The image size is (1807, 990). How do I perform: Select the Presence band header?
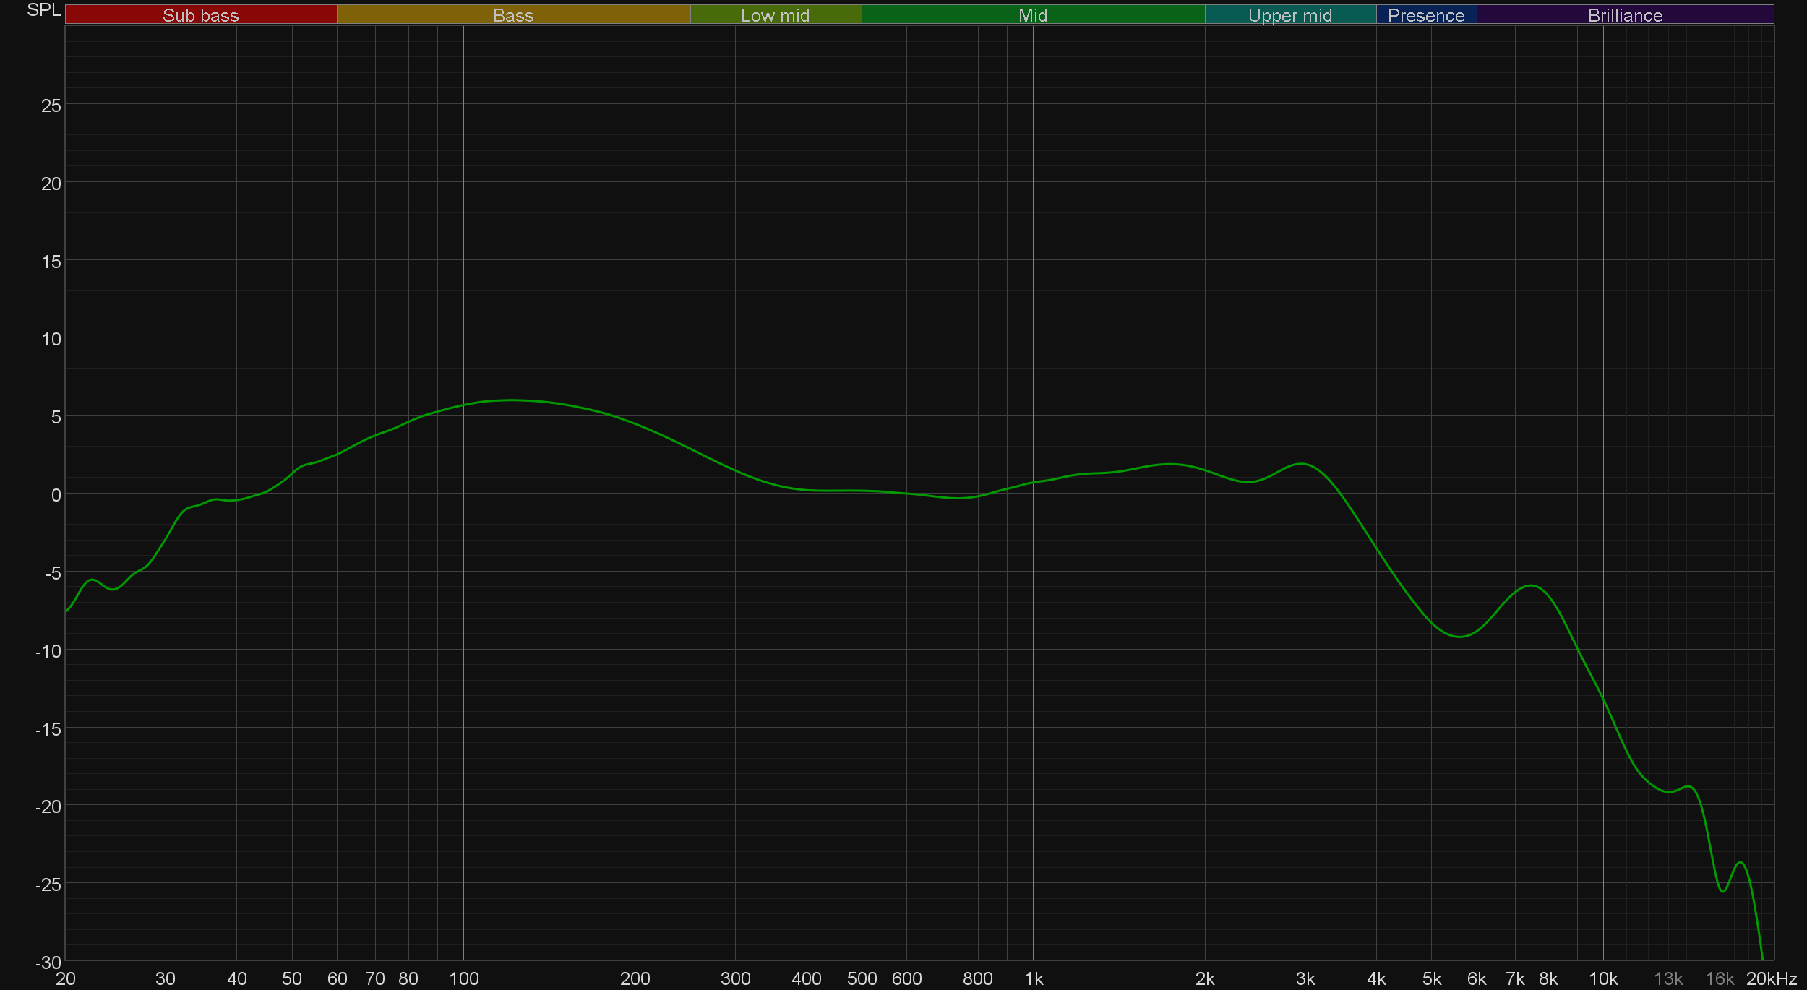1425,15
